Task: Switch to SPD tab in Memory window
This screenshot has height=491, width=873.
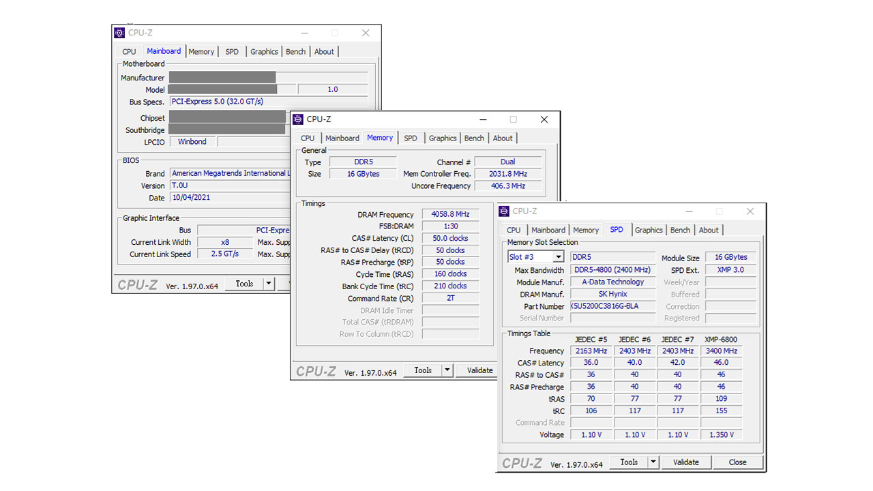Action: pos(411,138)
